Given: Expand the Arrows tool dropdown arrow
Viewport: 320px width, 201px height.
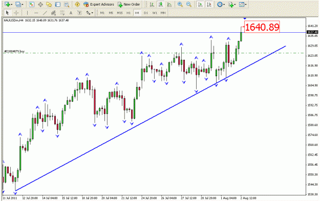Looking at the screenshot, I should 93,13.
